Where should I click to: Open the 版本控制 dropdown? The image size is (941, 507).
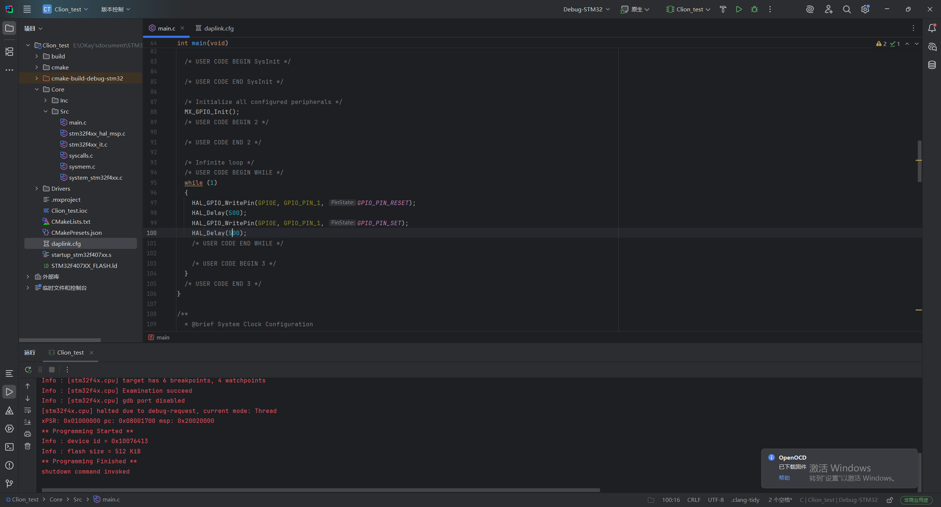coord(115,9)
